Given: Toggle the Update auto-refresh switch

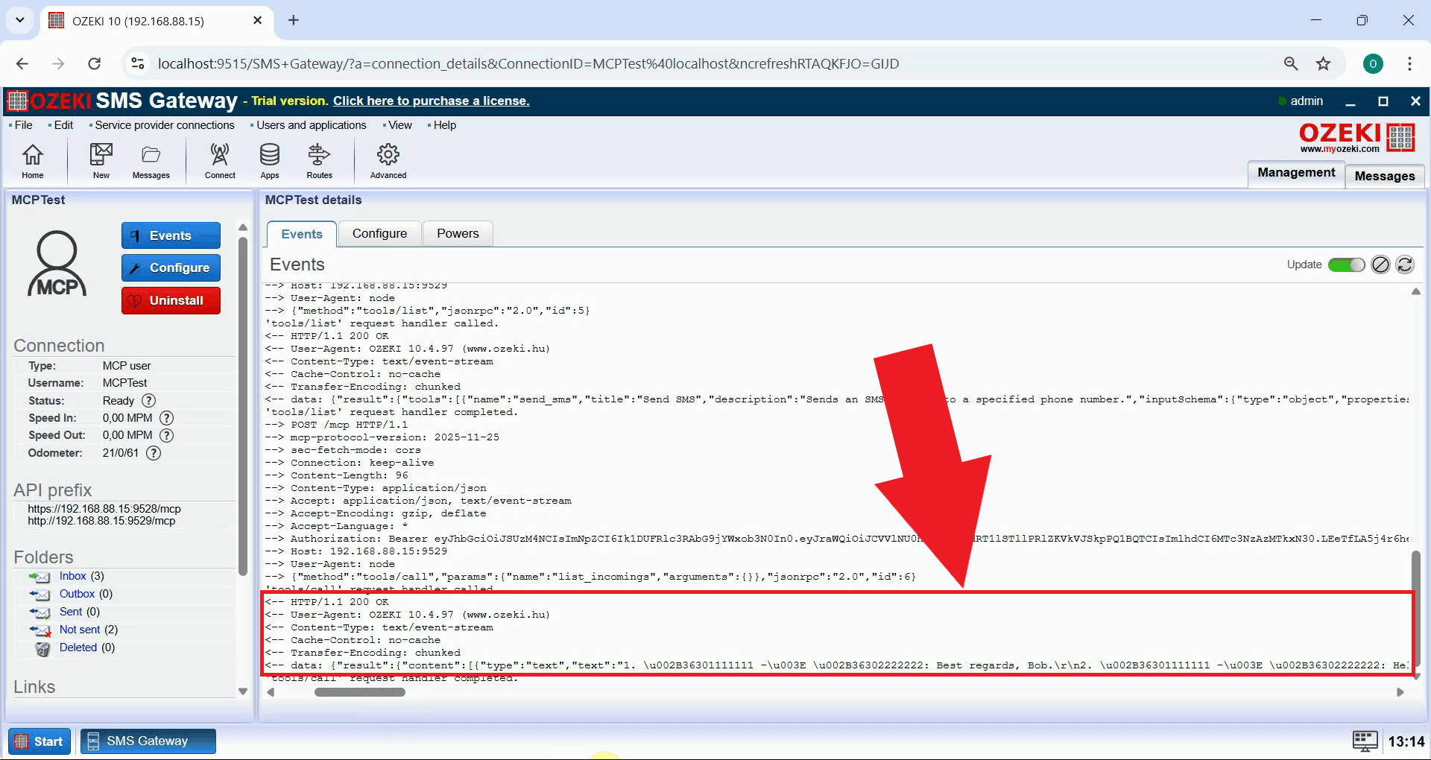Looking at the screenshot, I should (x=1346, y=265).
